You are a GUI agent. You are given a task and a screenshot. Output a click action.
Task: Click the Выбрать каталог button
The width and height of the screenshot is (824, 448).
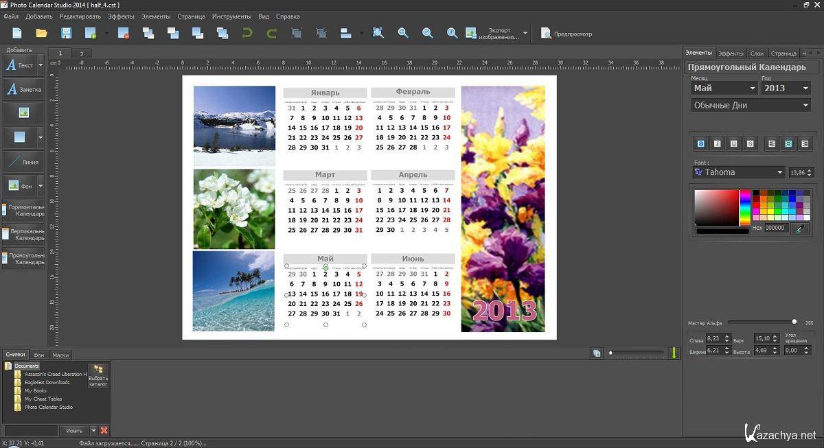tap(98, 376)
